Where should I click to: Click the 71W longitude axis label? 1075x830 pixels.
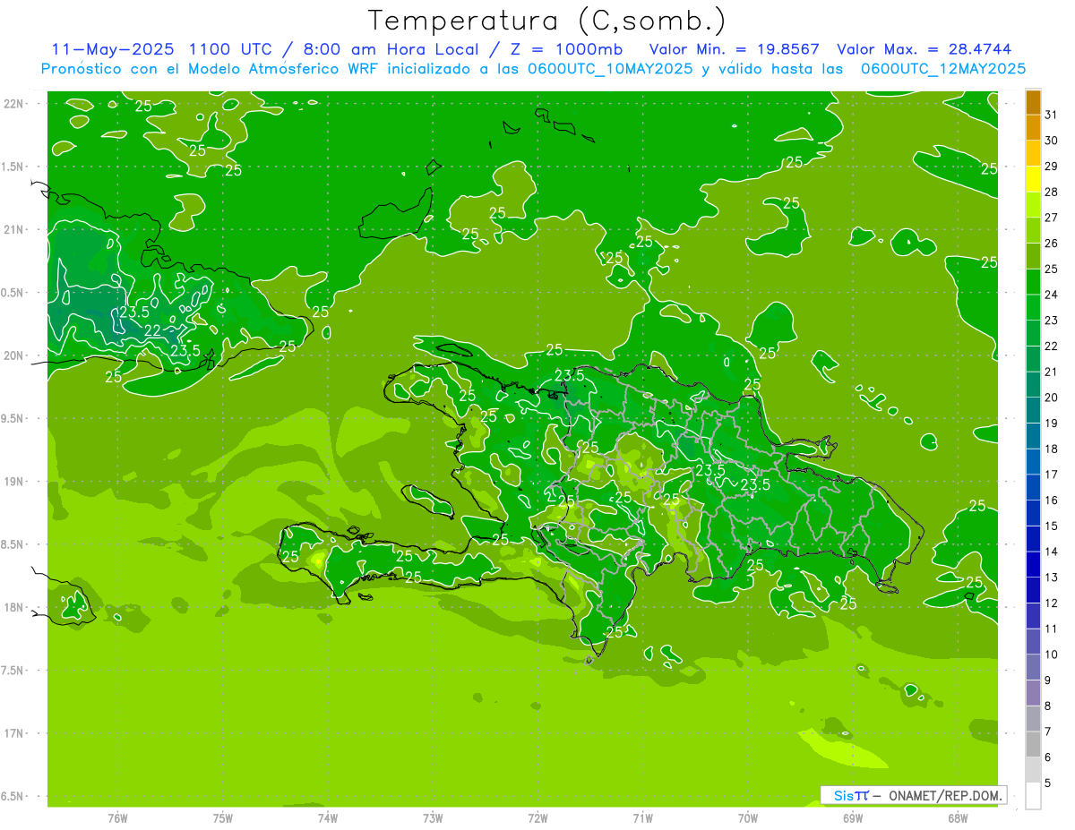(x=642, y=818)
